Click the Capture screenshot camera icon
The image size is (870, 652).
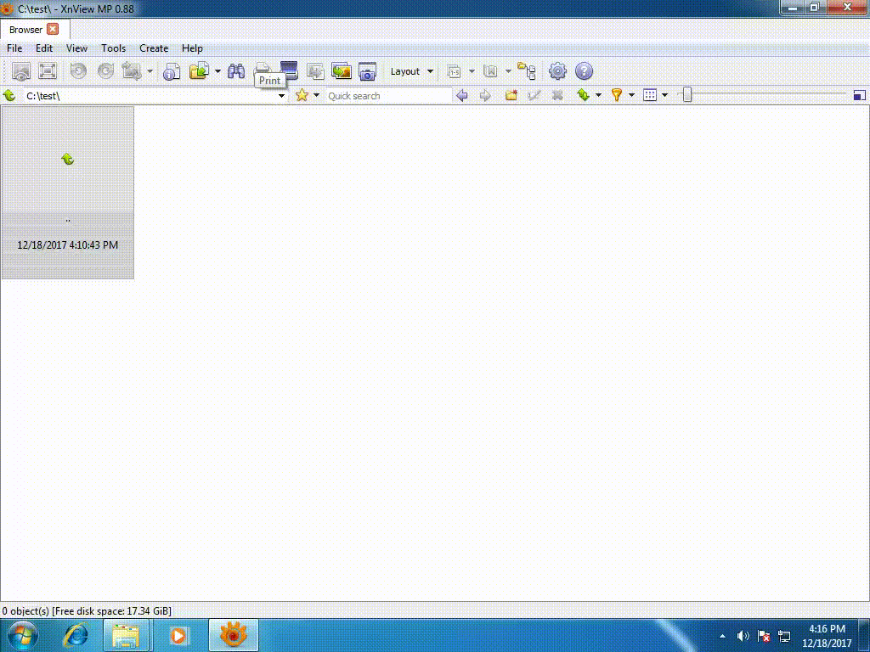click(x=367, y=71)
